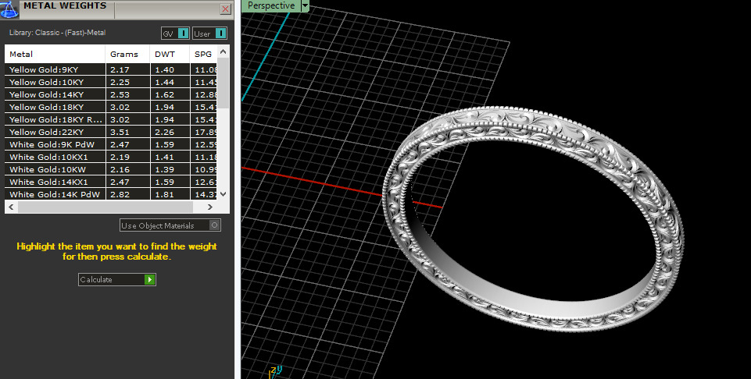Click the 1.62 DWT value

(x=164, y=94)
